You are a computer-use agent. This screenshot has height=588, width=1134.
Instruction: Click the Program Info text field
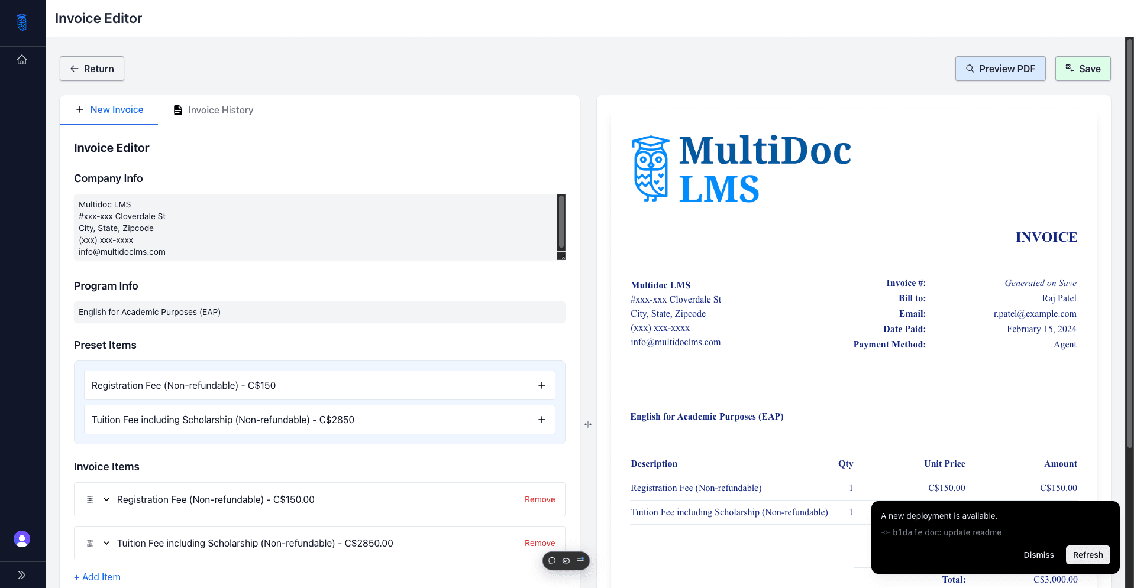(x=319, y=312)
